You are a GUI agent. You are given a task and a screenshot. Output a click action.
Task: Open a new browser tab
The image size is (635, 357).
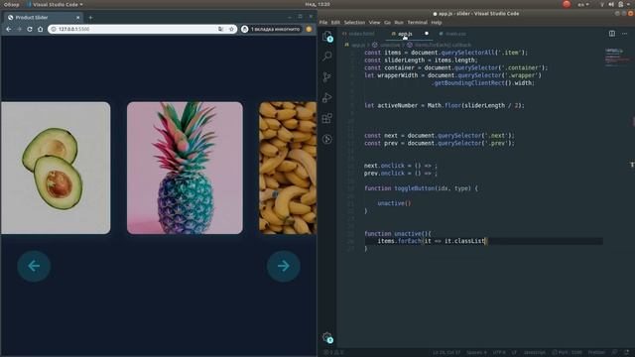pos(90,18)
